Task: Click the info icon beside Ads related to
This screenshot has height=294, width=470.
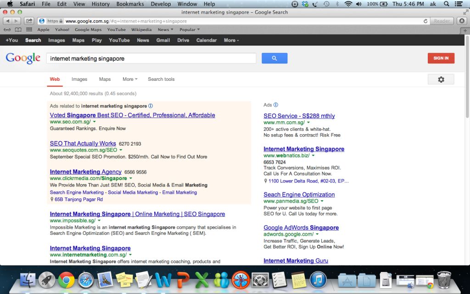Action: 151,106
